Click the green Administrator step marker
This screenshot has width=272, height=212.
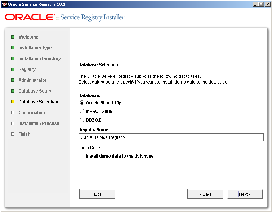point(13,80)
